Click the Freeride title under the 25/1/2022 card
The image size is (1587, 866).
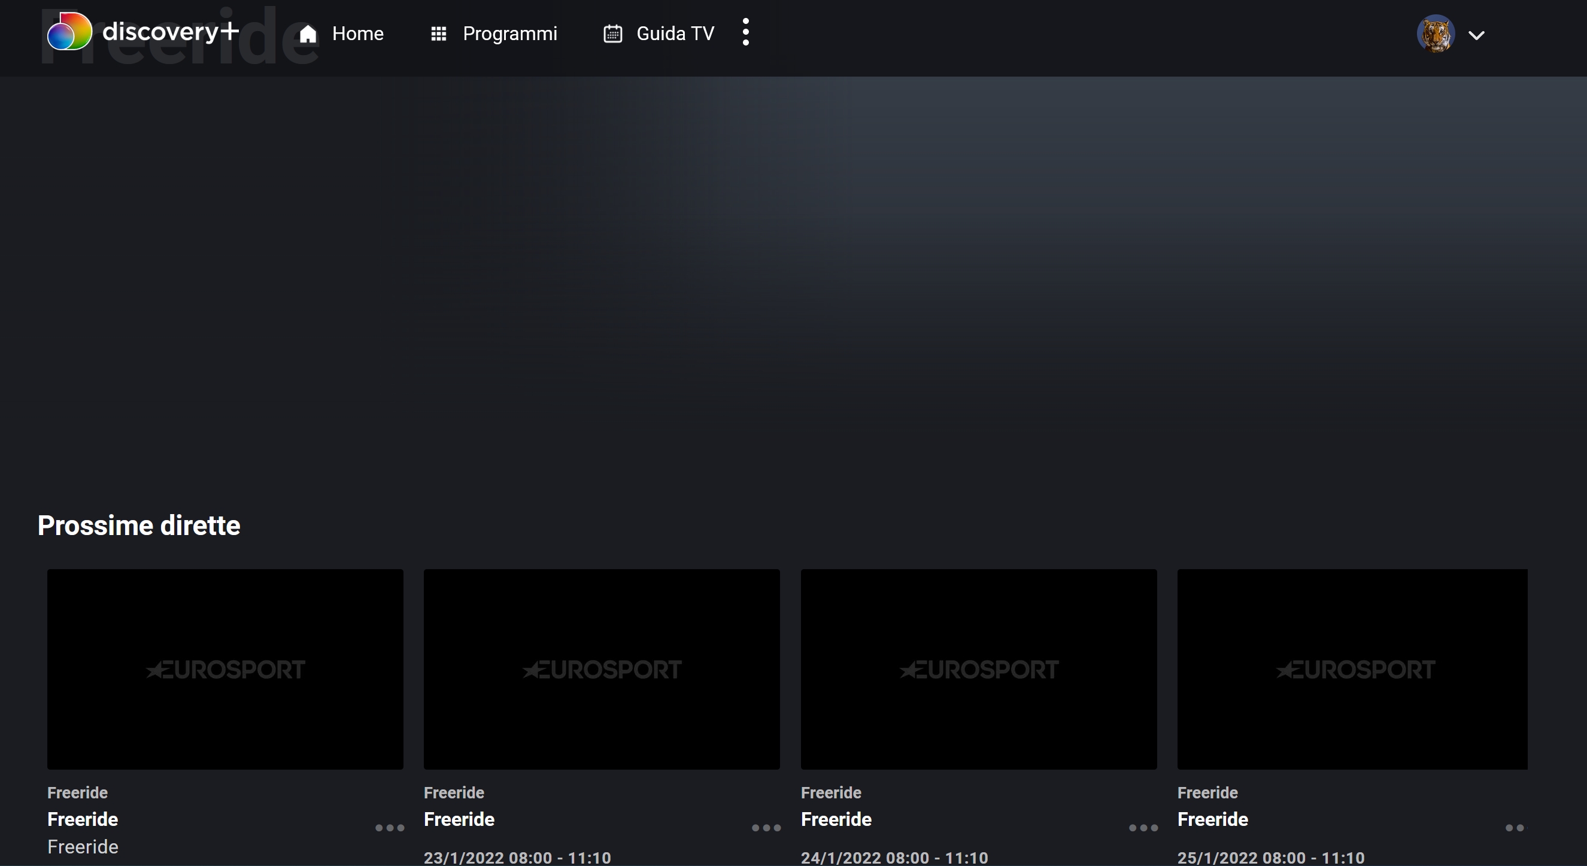tap(1212, 819)
